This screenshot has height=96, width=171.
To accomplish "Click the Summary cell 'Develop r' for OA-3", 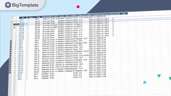I will click(x=45, y=74).
